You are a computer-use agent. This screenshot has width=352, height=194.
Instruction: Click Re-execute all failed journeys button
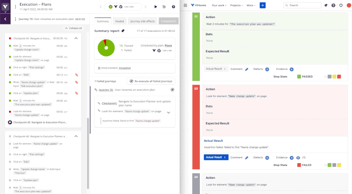pos(150,81)
